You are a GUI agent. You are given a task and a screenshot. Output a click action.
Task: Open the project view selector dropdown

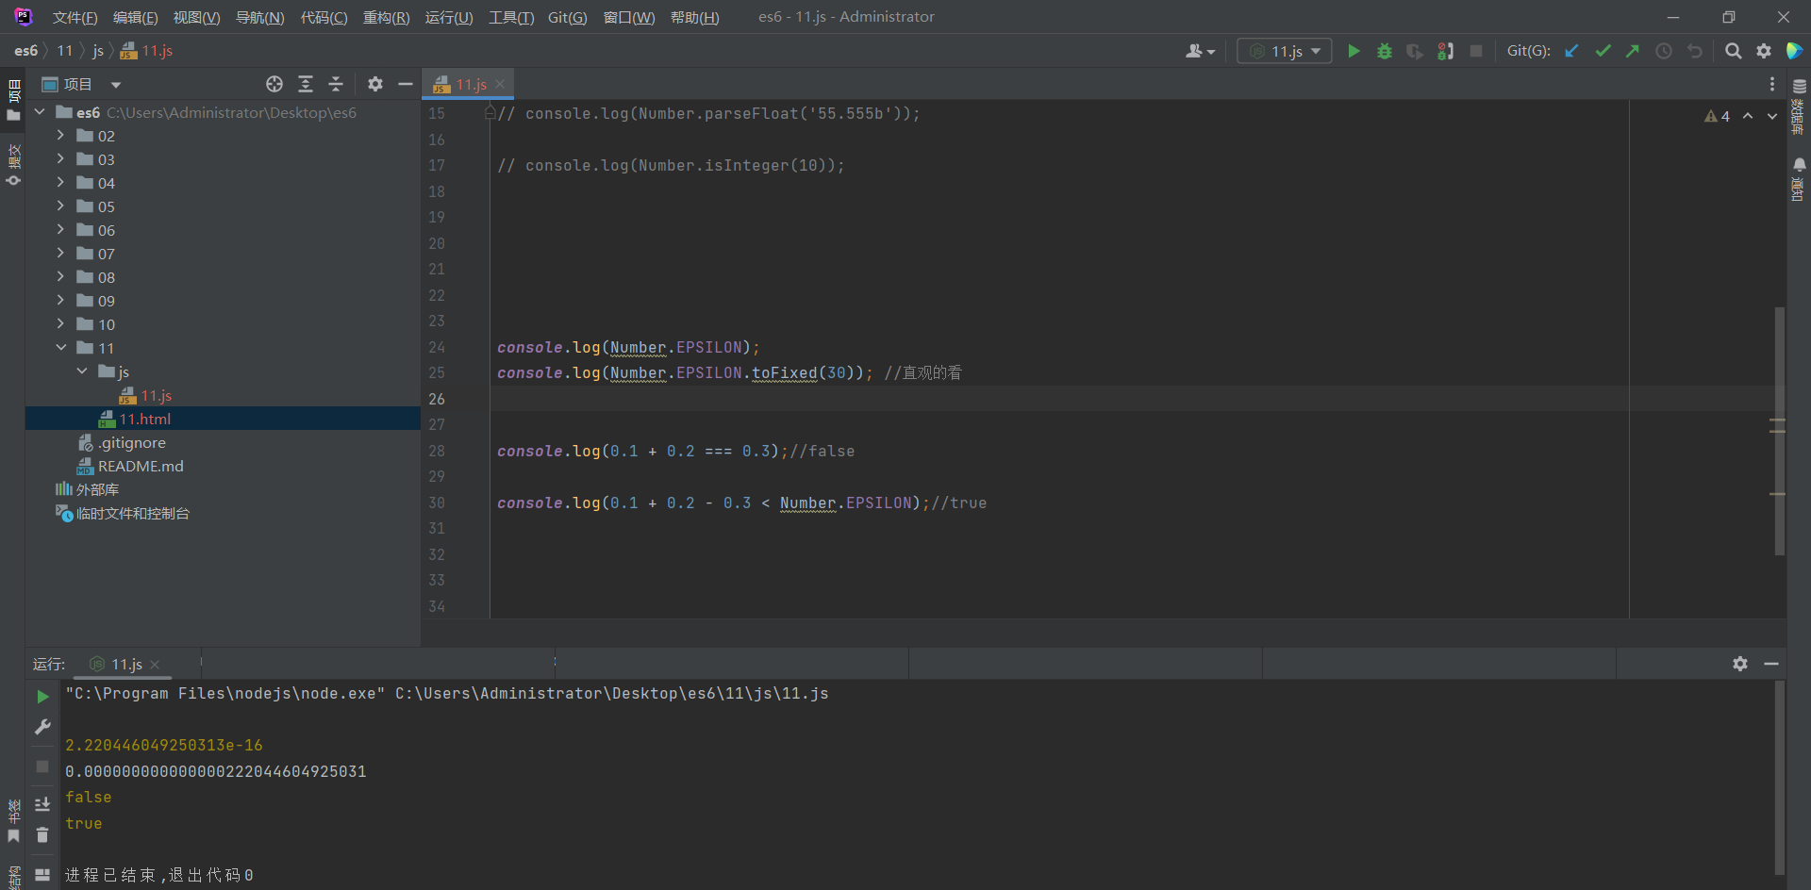(x=116, y=85)
